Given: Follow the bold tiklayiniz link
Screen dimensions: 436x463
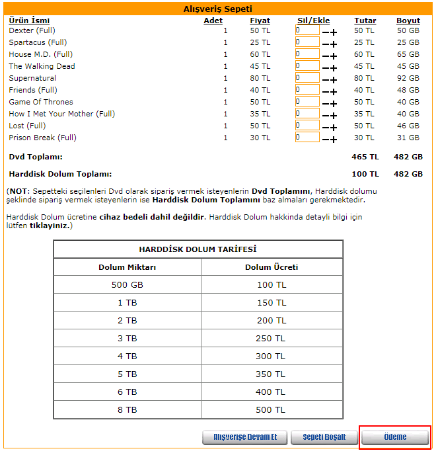Looking at the screenshot, I should 50,226.
